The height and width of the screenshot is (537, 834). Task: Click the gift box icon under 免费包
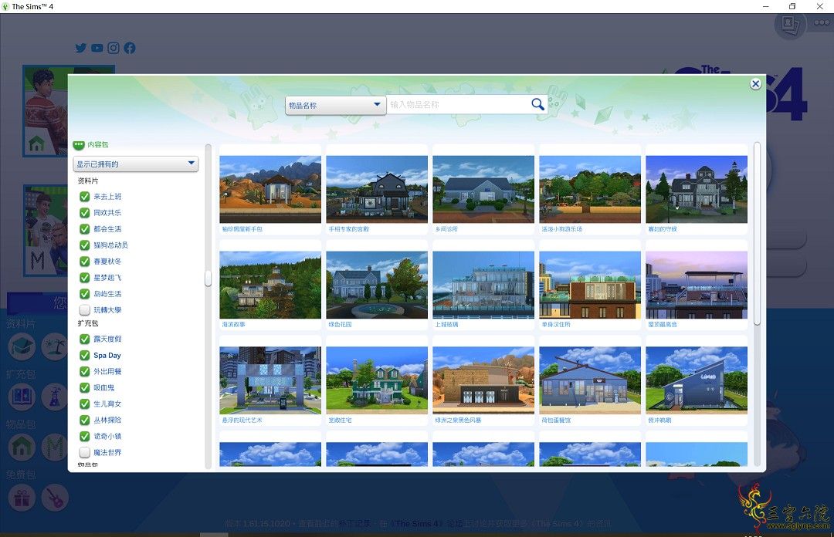(22, 498)
